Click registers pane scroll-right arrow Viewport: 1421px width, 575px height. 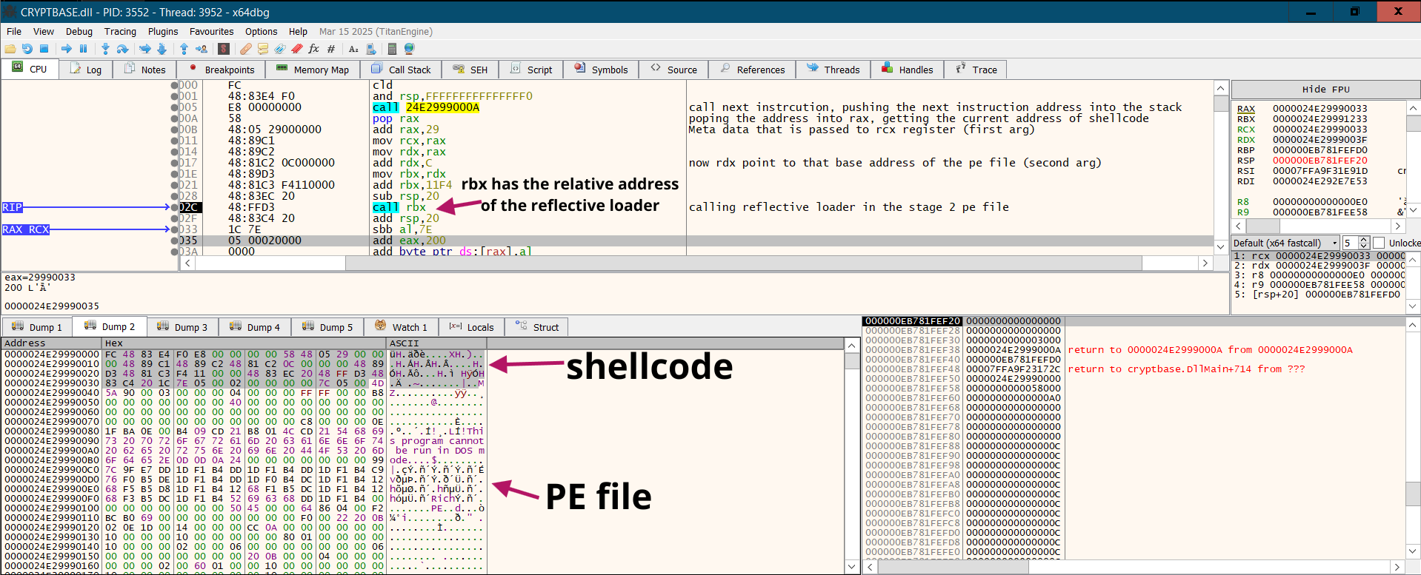coord(1398,226)
